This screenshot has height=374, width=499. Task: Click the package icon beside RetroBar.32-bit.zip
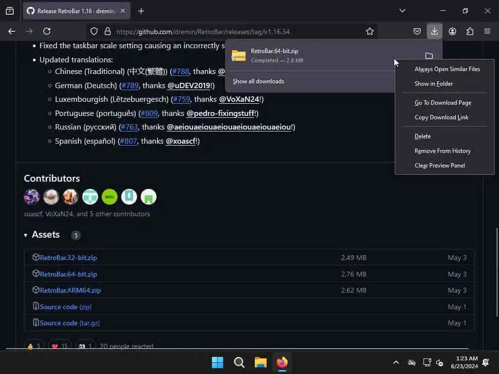(36, 257)
